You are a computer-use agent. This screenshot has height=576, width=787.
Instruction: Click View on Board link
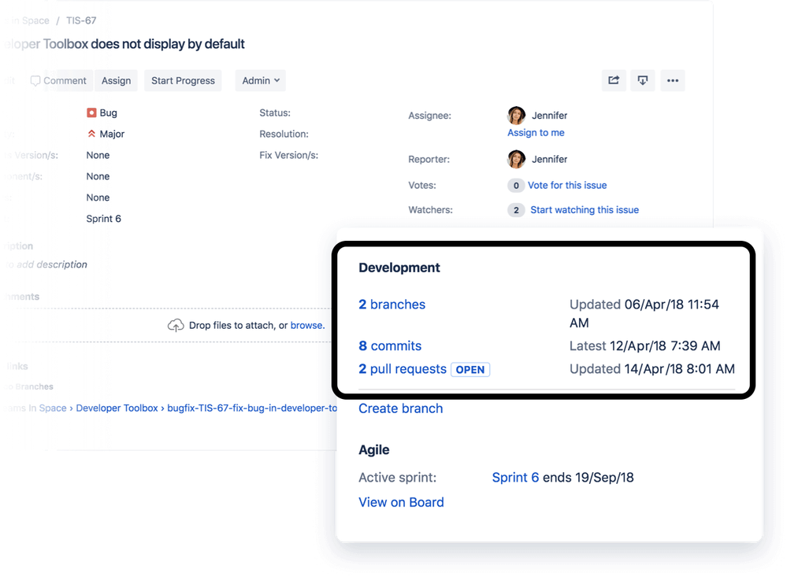pos(401,502)
